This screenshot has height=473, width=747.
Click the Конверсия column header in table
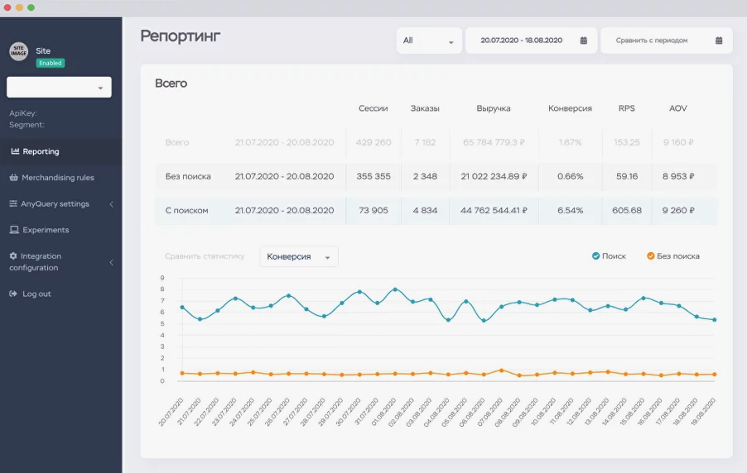[x=570, y=108]
